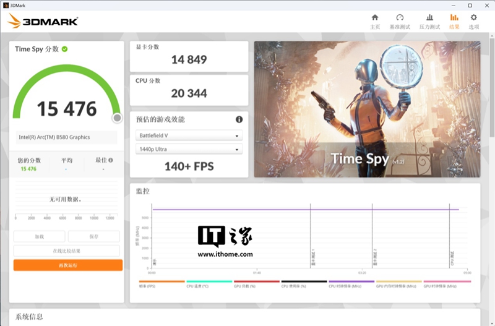Click the 加载 load button
The width and height of the screenshot is (495, 326).
(40, 236)
